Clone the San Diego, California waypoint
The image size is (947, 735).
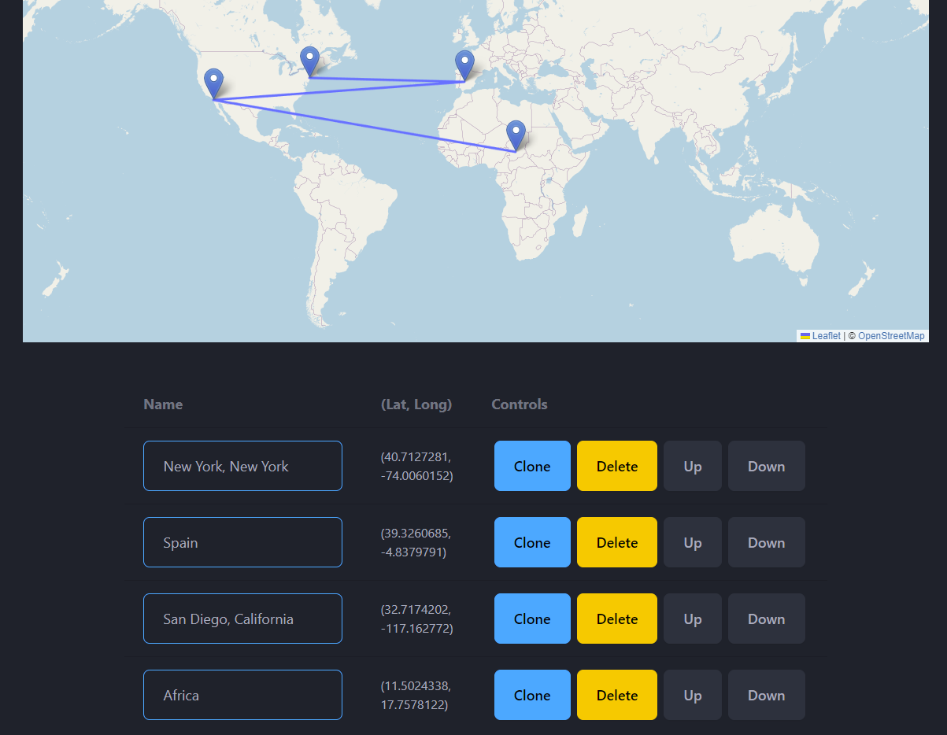(x=532, y=619)
